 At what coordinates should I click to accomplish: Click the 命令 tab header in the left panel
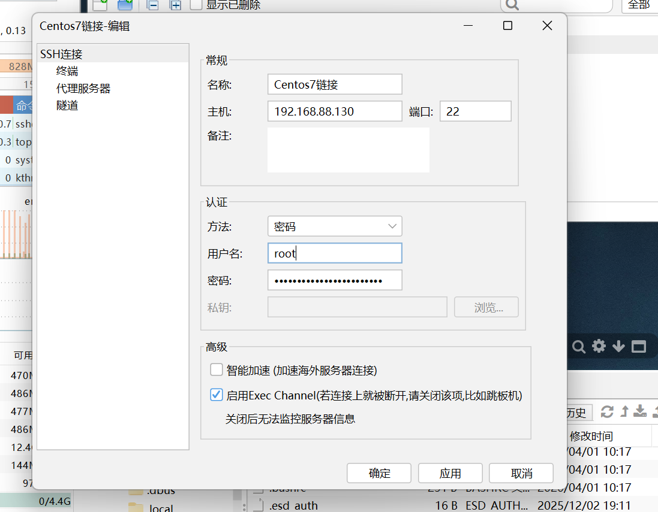(x=23, y=105)
